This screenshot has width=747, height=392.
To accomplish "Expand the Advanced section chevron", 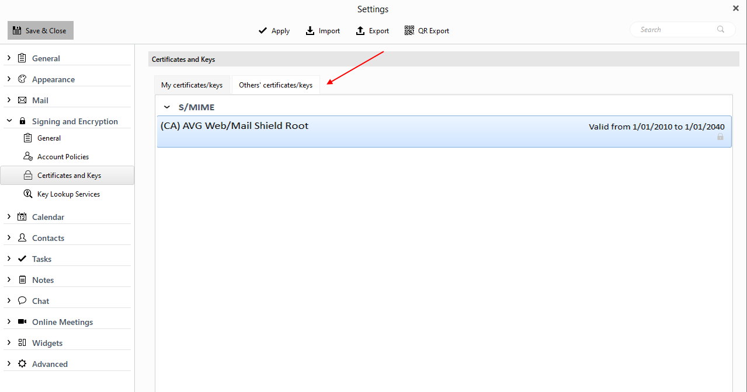I will point(9,364).
